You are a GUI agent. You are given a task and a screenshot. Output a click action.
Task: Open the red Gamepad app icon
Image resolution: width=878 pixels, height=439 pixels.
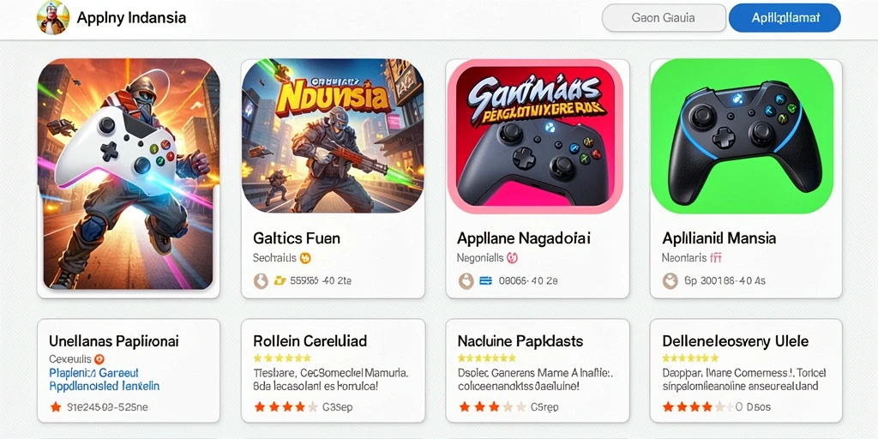538,136
